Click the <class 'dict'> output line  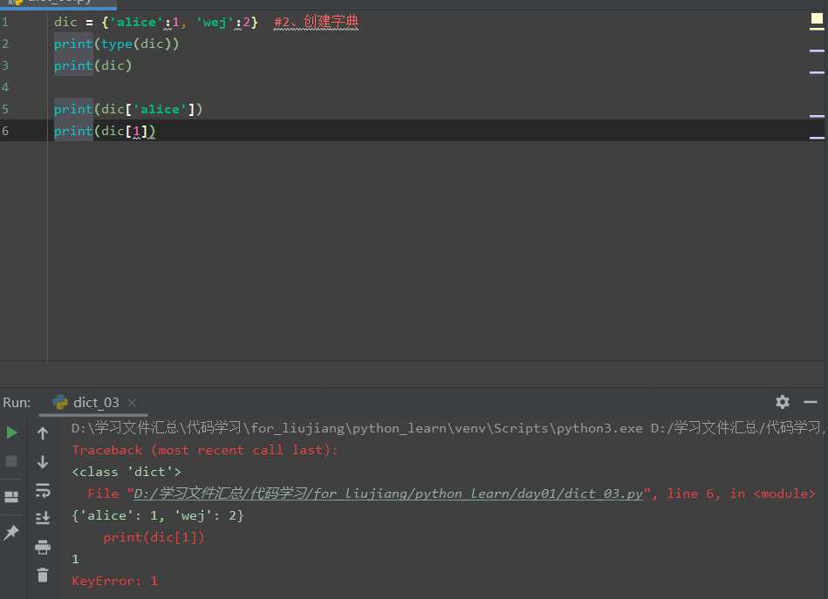(x=127, y=472)
